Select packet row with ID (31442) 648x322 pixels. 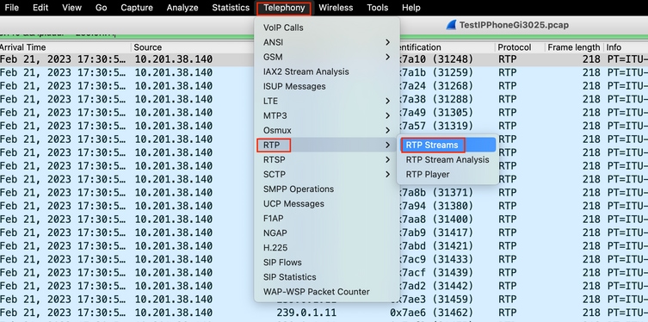tap(324, 286)
